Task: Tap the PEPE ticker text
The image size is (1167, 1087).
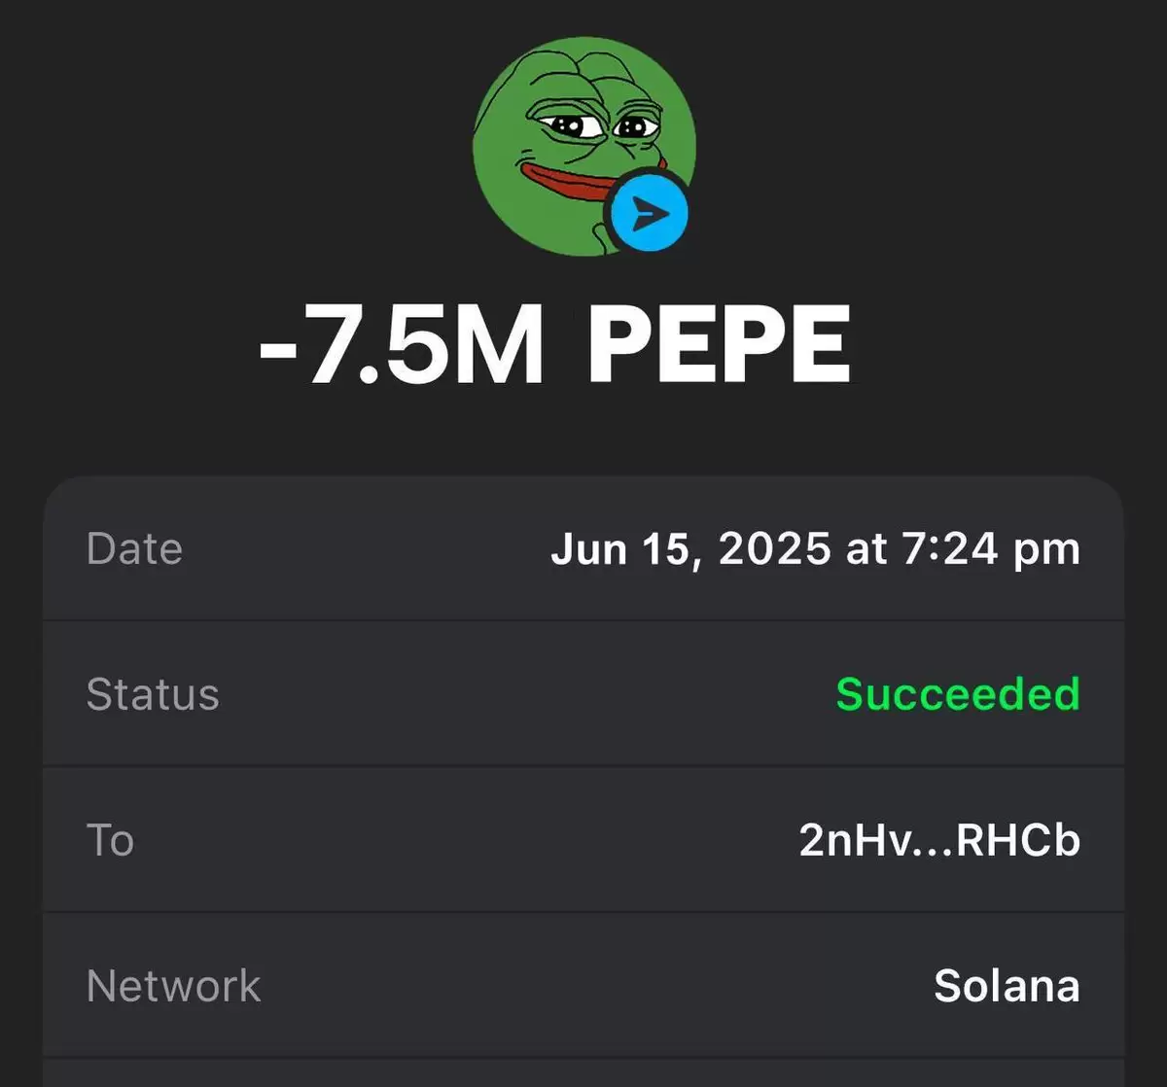Action: pyautogui.click(x=720, y=345)
